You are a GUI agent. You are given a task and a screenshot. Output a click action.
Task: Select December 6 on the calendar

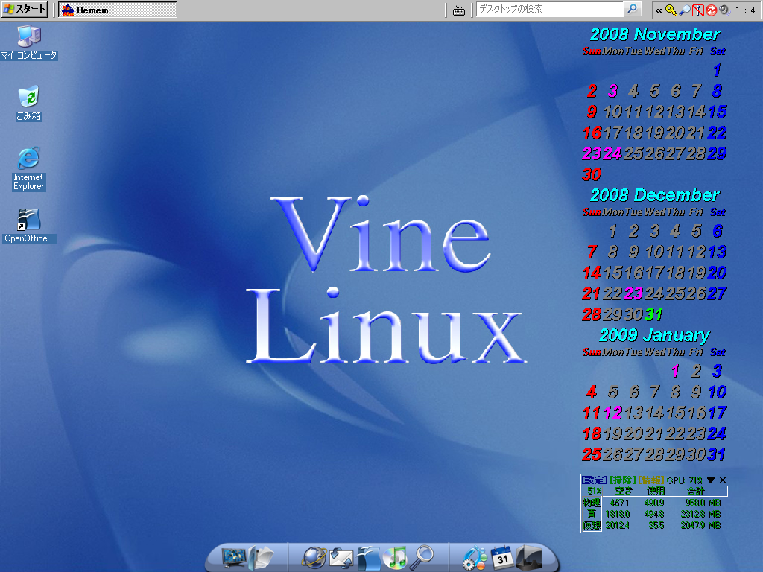pos(718,231)
